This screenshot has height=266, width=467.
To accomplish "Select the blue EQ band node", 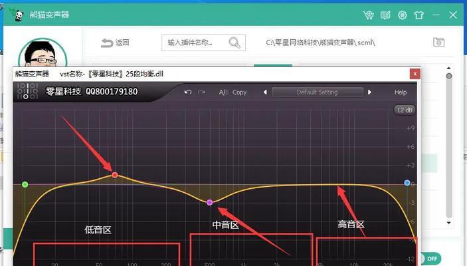I will tap(407, 183).
